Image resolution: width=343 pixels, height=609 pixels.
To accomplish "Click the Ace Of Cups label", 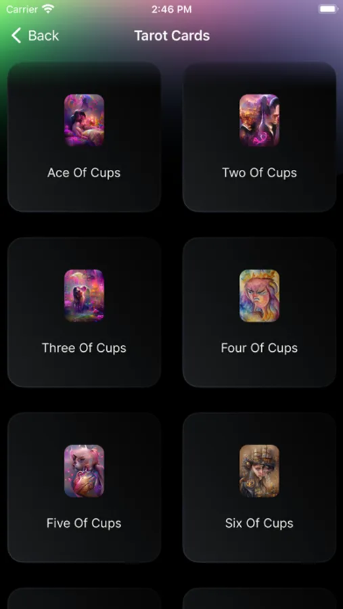I will coord(84,173).
